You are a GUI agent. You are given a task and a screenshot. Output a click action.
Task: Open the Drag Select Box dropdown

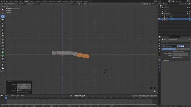click(36, 4)
